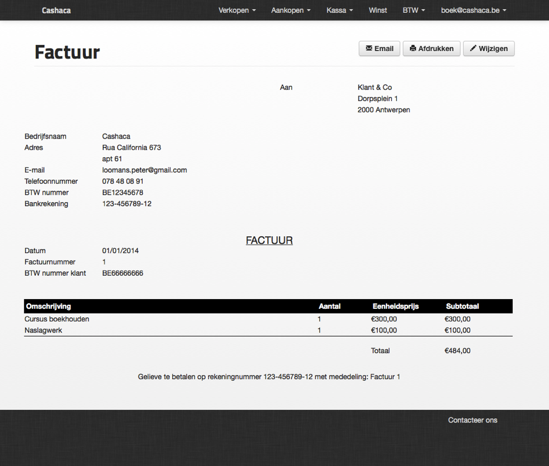Viewport: 549px width, 466px height.
Task: Click the pencil icon on Wijzigen button
Action: (x=473, y=48)
